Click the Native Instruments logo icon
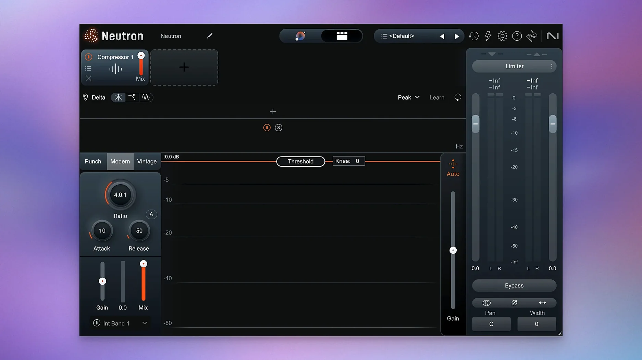The height and width of the screenshot is (360, 642). 552,36
